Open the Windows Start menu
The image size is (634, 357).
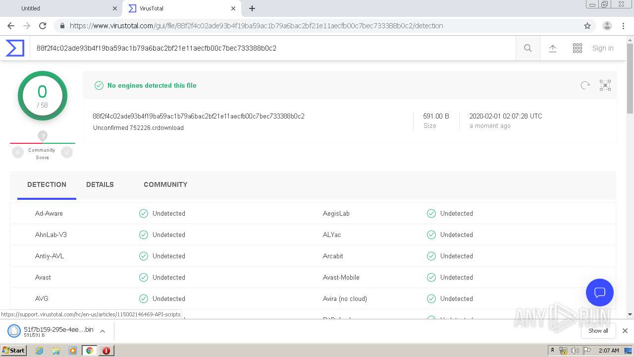coord(14,351)
